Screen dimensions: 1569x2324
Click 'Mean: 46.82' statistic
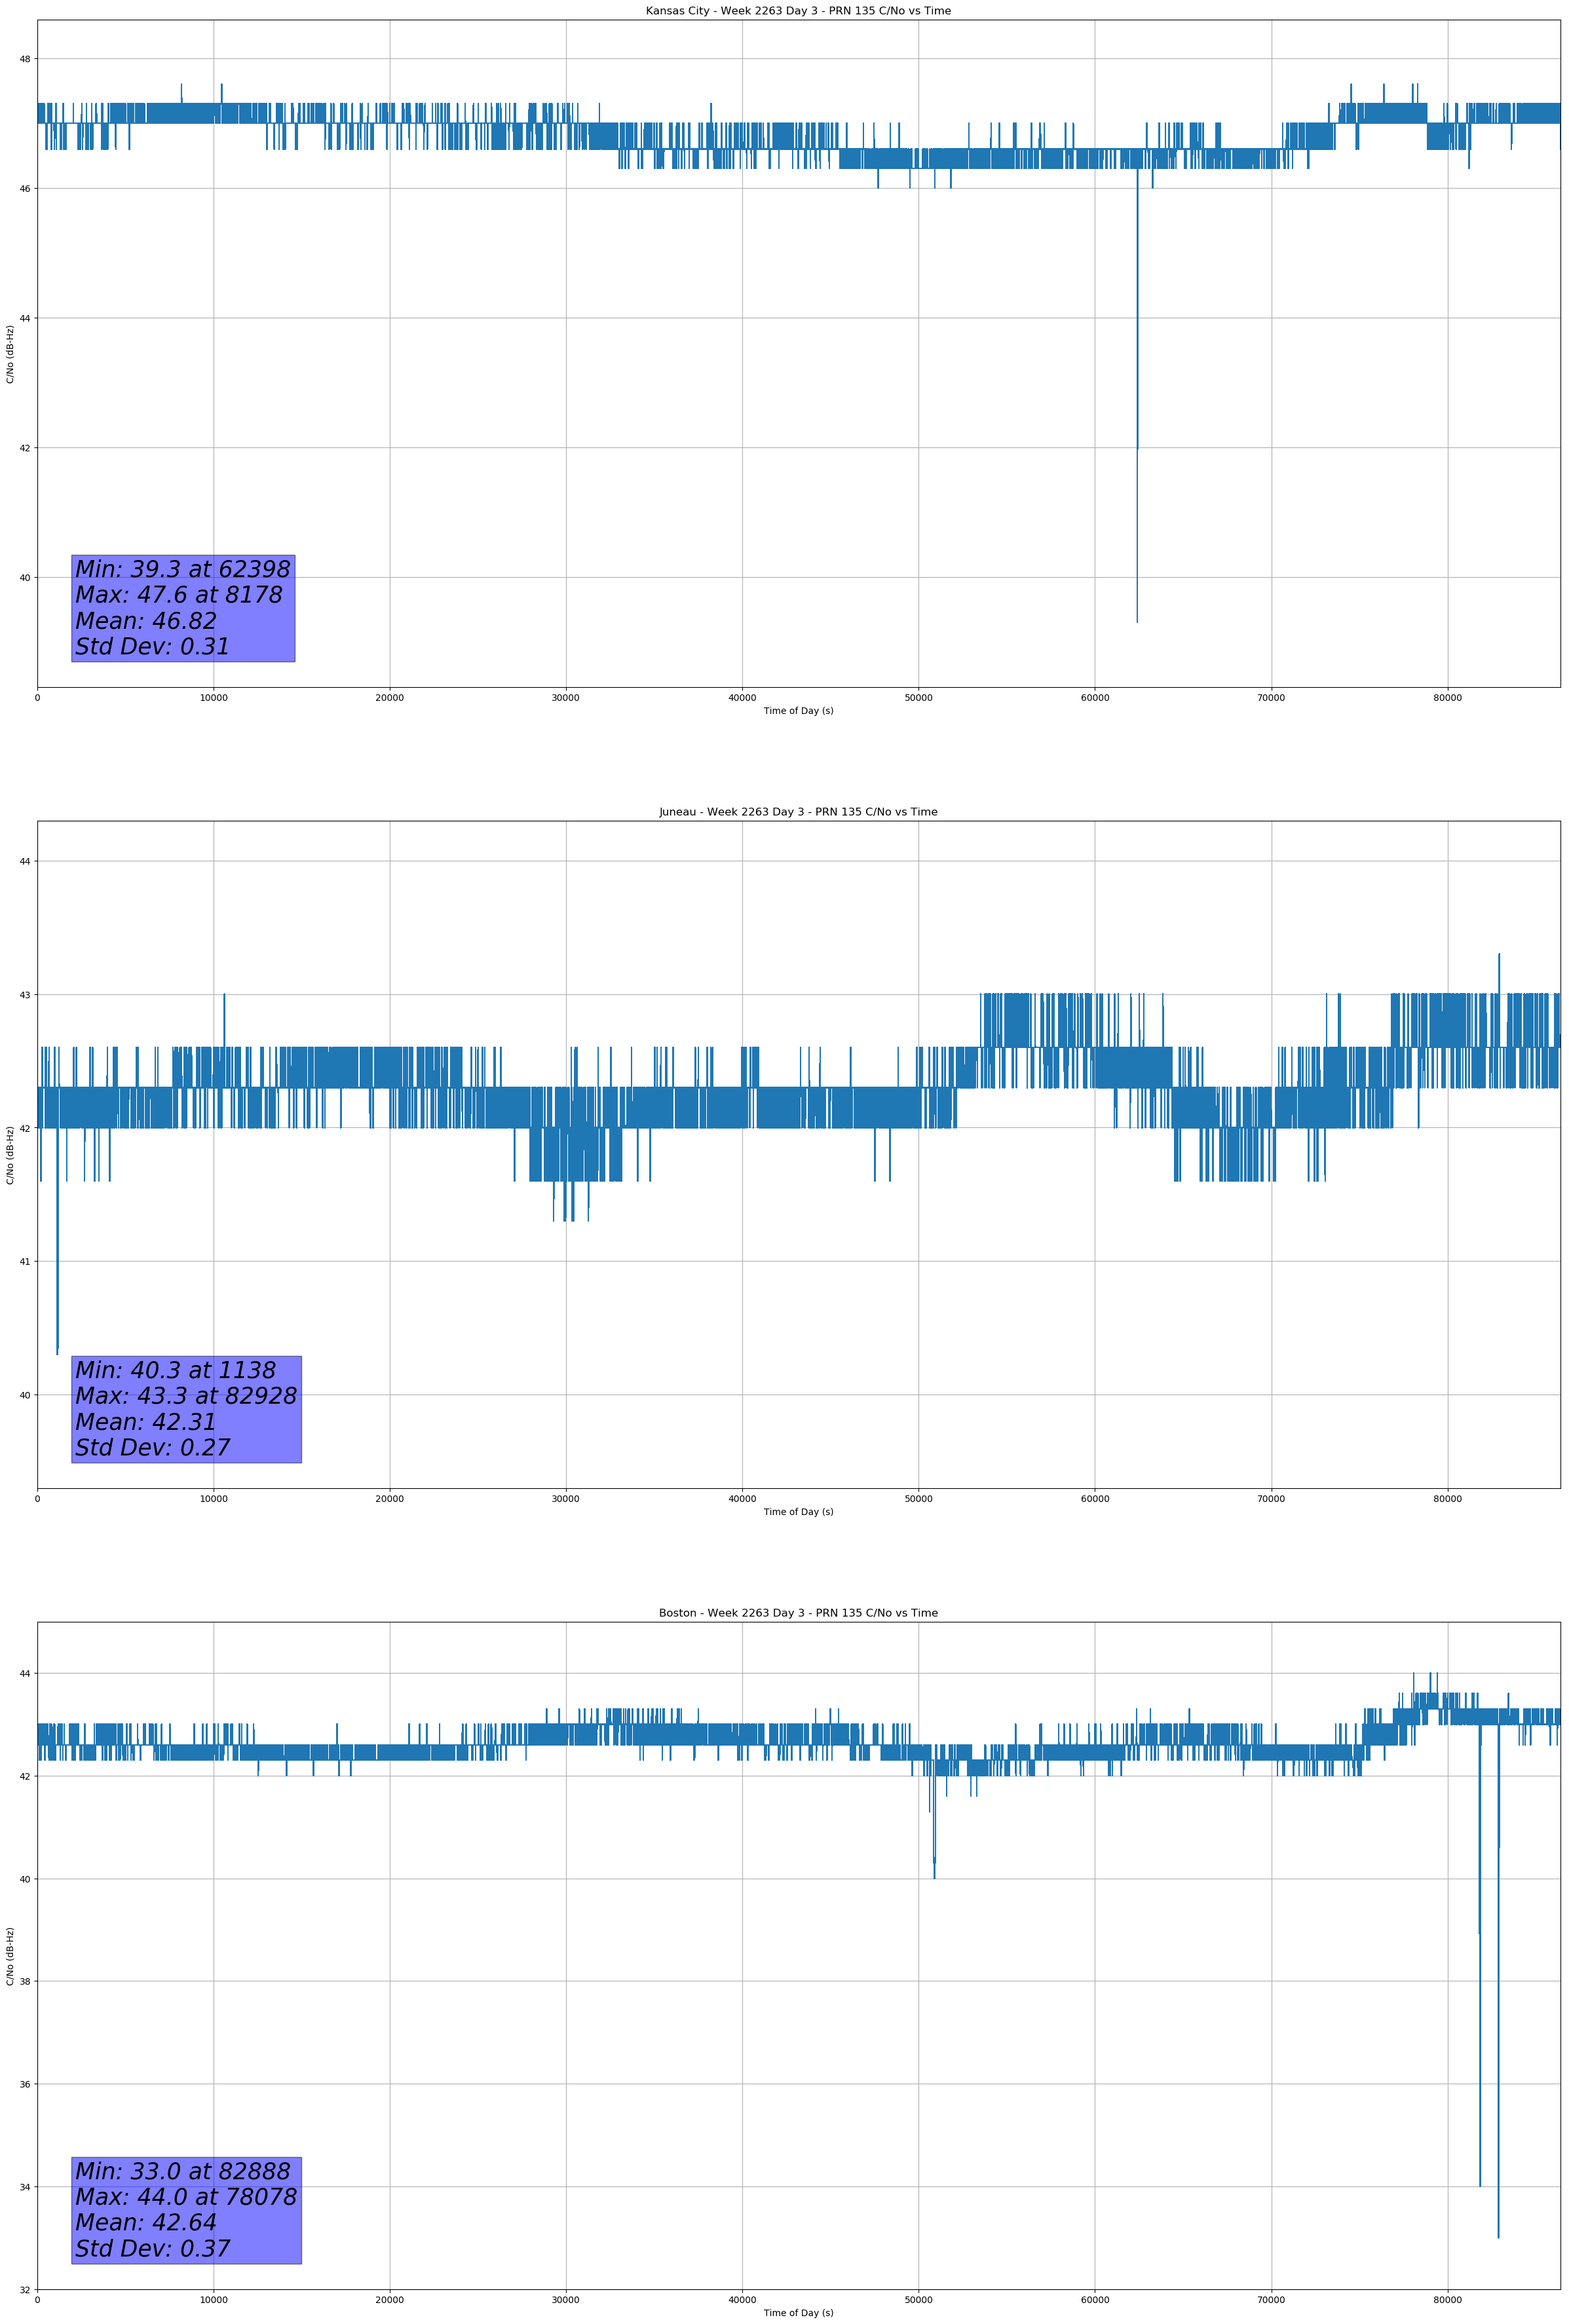(x=146, y=621)
